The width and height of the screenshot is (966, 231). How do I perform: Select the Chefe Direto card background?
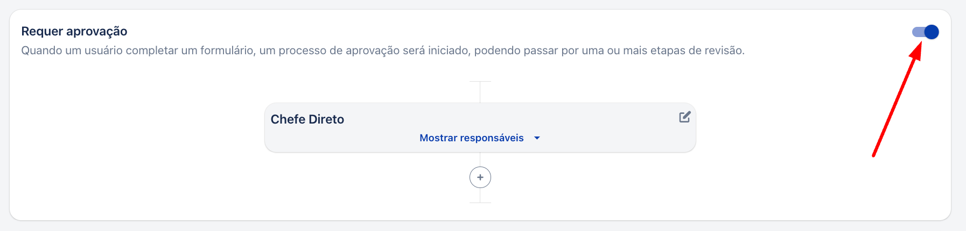pos(480,128)
